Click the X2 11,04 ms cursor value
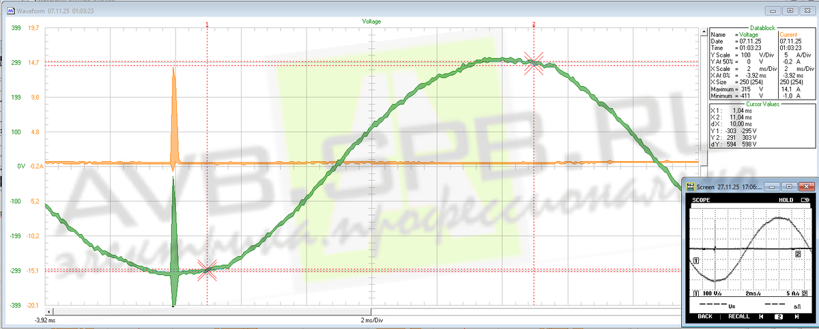Screen dimensions: 819x329 pyautogui.click(x=740, y=117)
